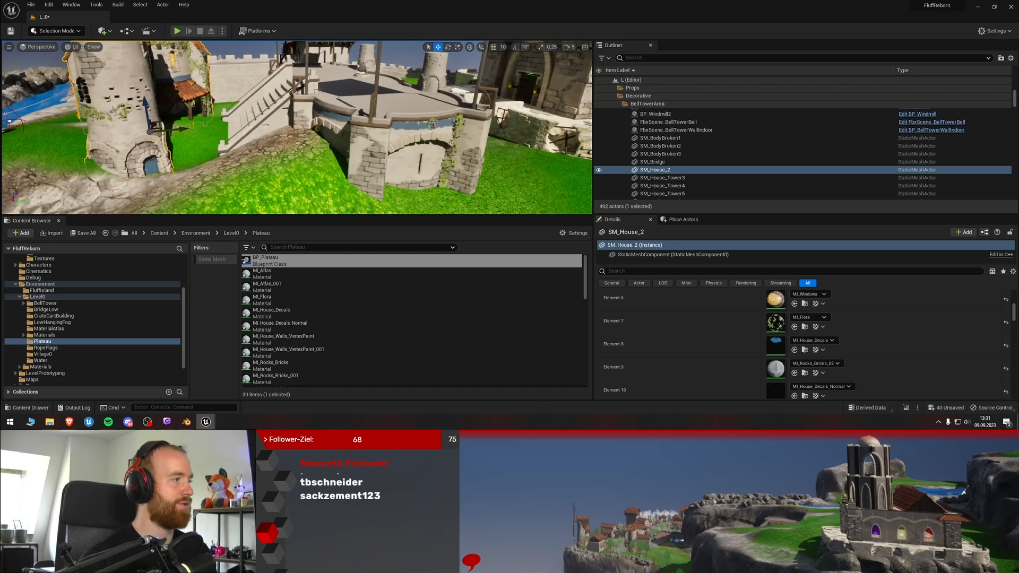Viewport: 1019px width, 573px height.
Task: Open the Lit view mode dropdown
Action: pos(71,47)
